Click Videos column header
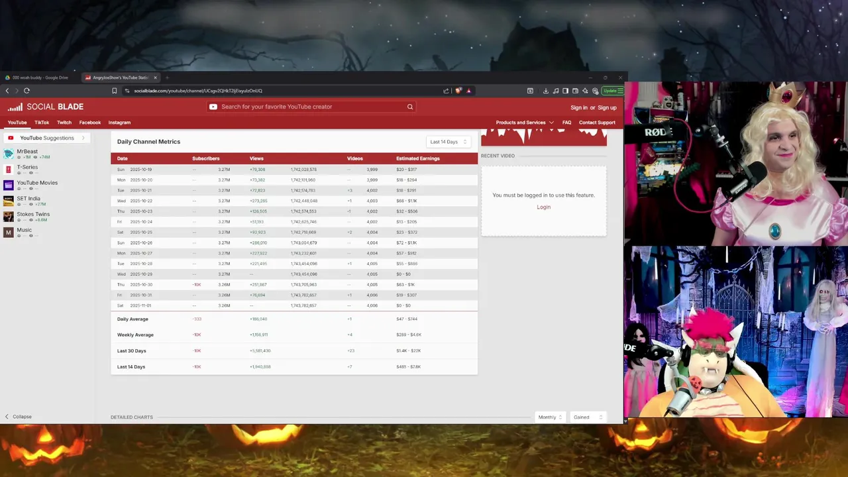Viewport: 848px width, 477px height. tap(354, 158)
